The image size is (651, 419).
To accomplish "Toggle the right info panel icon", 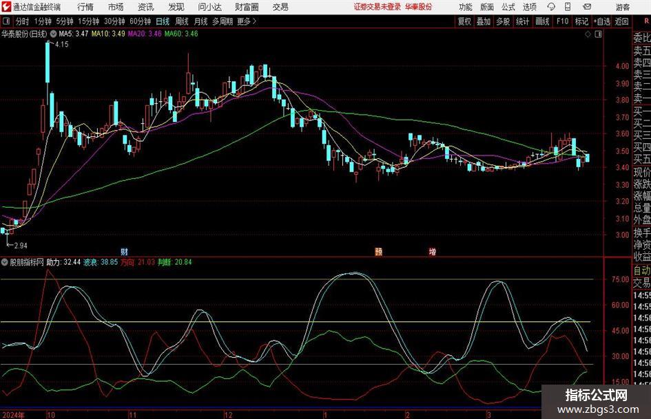I will coord(598,34).
